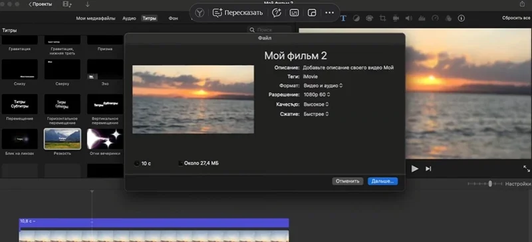Open the volume speaker icon
532x242 pixels.
click(409, 19)
